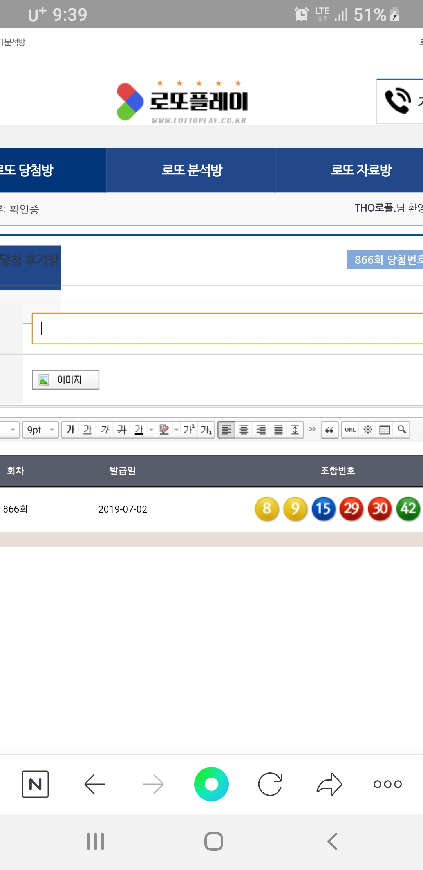The height and width of the screenshot is (870, 423).
Task: Toggle strikethrough formatting in editor toolbar
Action: (x=122, y=430)
